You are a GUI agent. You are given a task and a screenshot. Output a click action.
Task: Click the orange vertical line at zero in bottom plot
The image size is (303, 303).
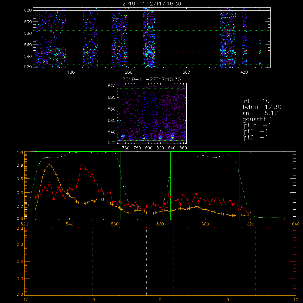(160, 261)
